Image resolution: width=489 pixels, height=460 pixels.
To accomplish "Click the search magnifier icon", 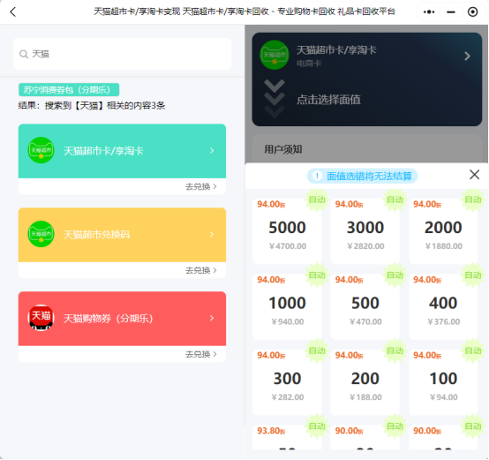I will tap(24, 54).
